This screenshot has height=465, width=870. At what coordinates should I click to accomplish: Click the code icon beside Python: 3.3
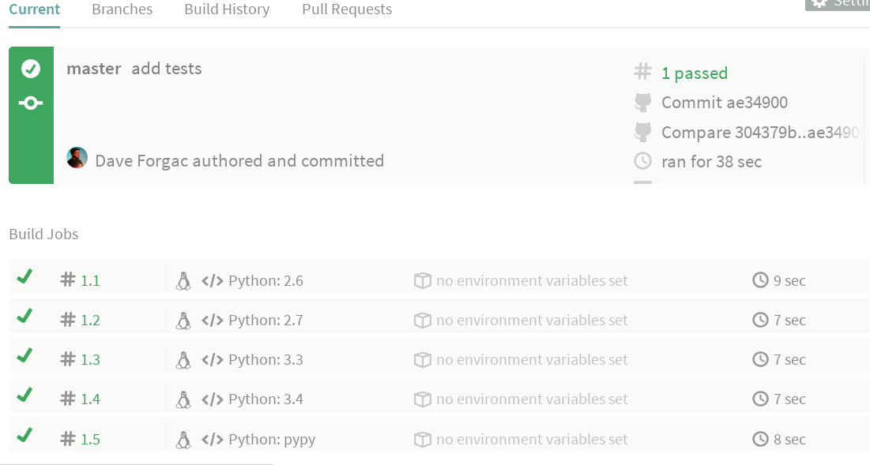coord(212,359)
